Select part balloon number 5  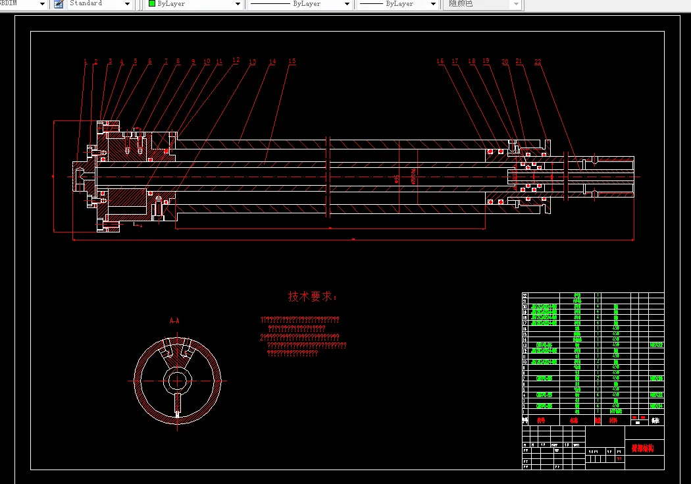click(x=136, y=61)
